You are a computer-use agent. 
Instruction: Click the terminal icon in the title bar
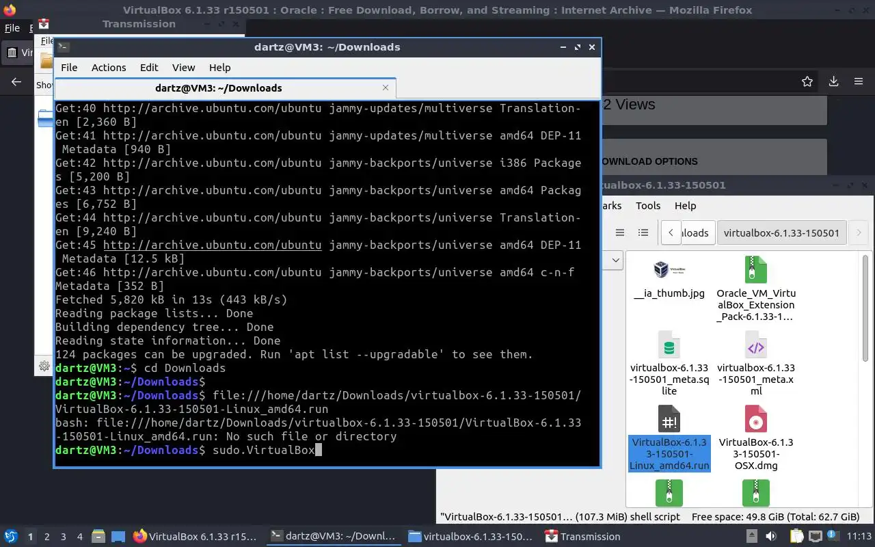click(x=63, y=47)
